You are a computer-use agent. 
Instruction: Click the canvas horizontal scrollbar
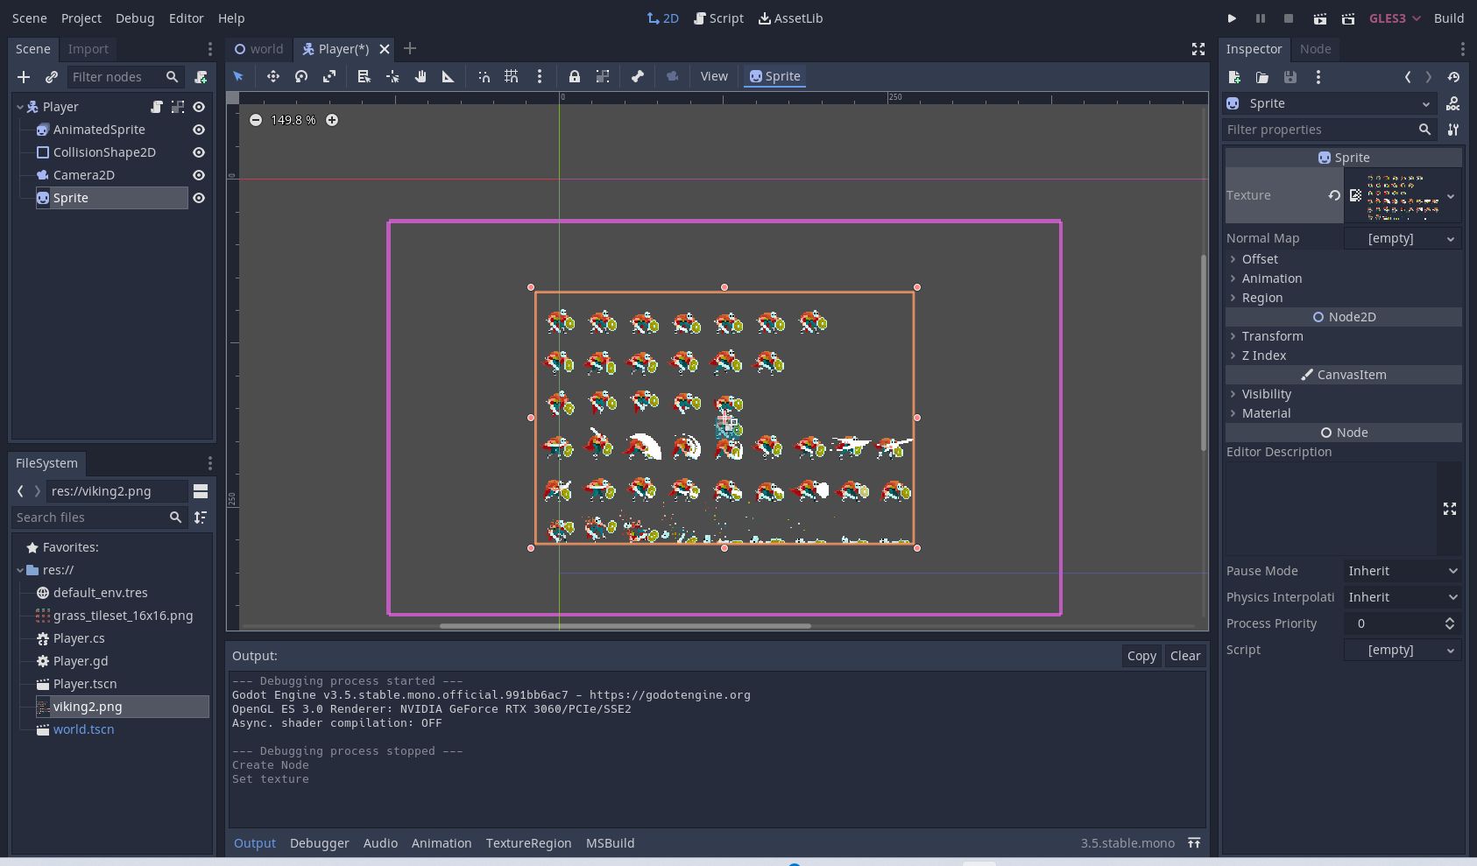(625, 626)
